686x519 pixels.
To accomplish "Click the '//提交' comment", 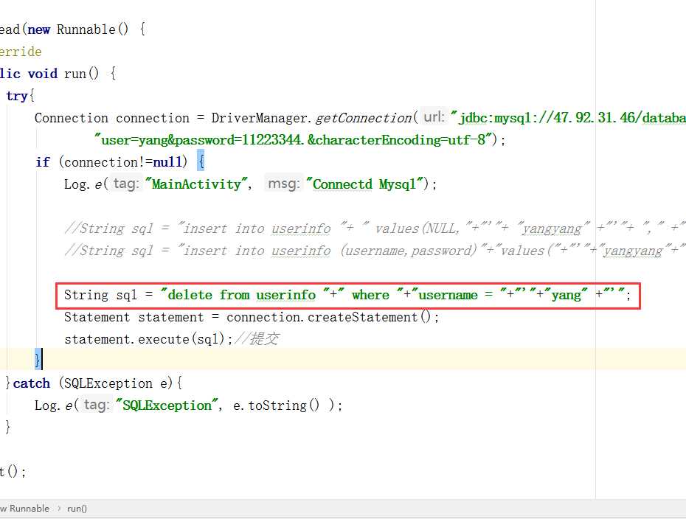I will (x=257, y=339).
